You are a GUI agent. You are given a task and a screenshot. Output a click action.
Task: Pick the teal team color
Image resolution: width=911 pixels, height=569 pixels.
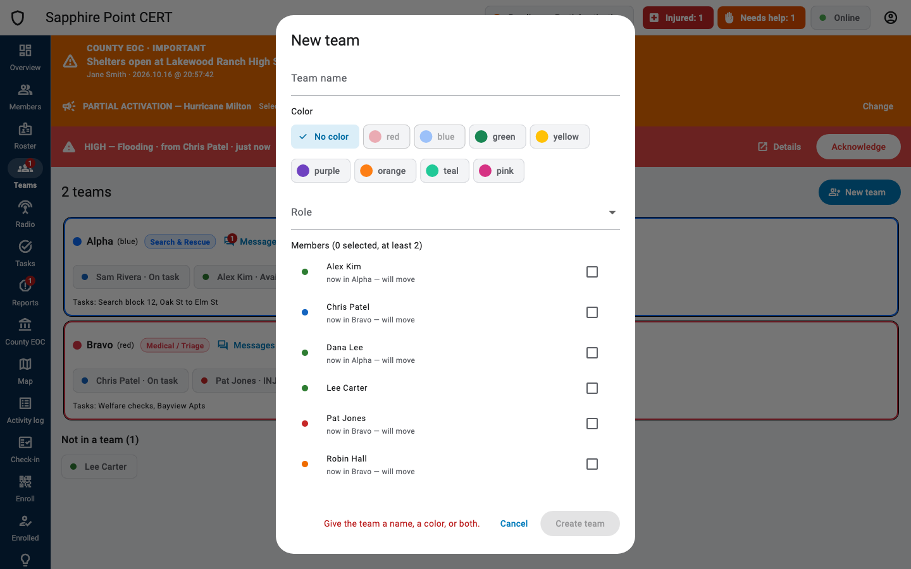coord(445,171)
